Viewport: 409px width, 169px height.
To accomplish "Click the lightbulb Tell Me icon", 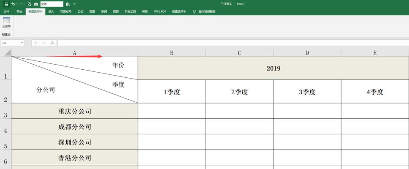I will [194, 11].
